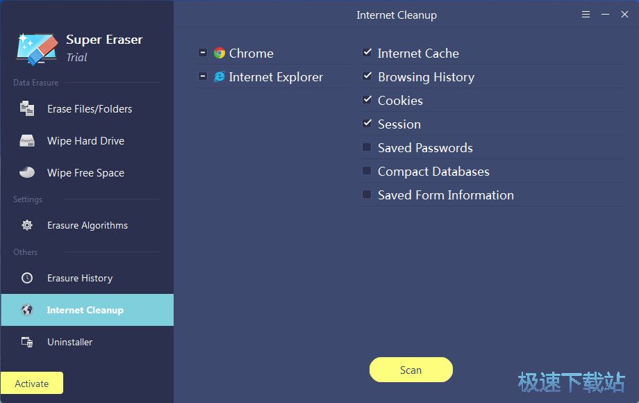Viewport: 639px width, 403px height.
Task: Click the Chrome browser icon
Action: 217,53
